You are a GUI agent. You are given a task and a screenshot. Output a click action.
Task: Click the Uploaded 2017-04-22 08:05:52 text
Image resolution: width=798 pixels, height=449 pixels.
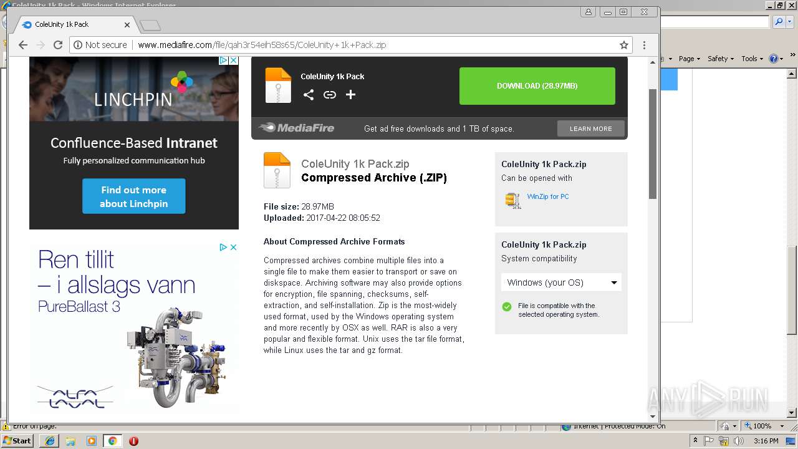(322, 218)
